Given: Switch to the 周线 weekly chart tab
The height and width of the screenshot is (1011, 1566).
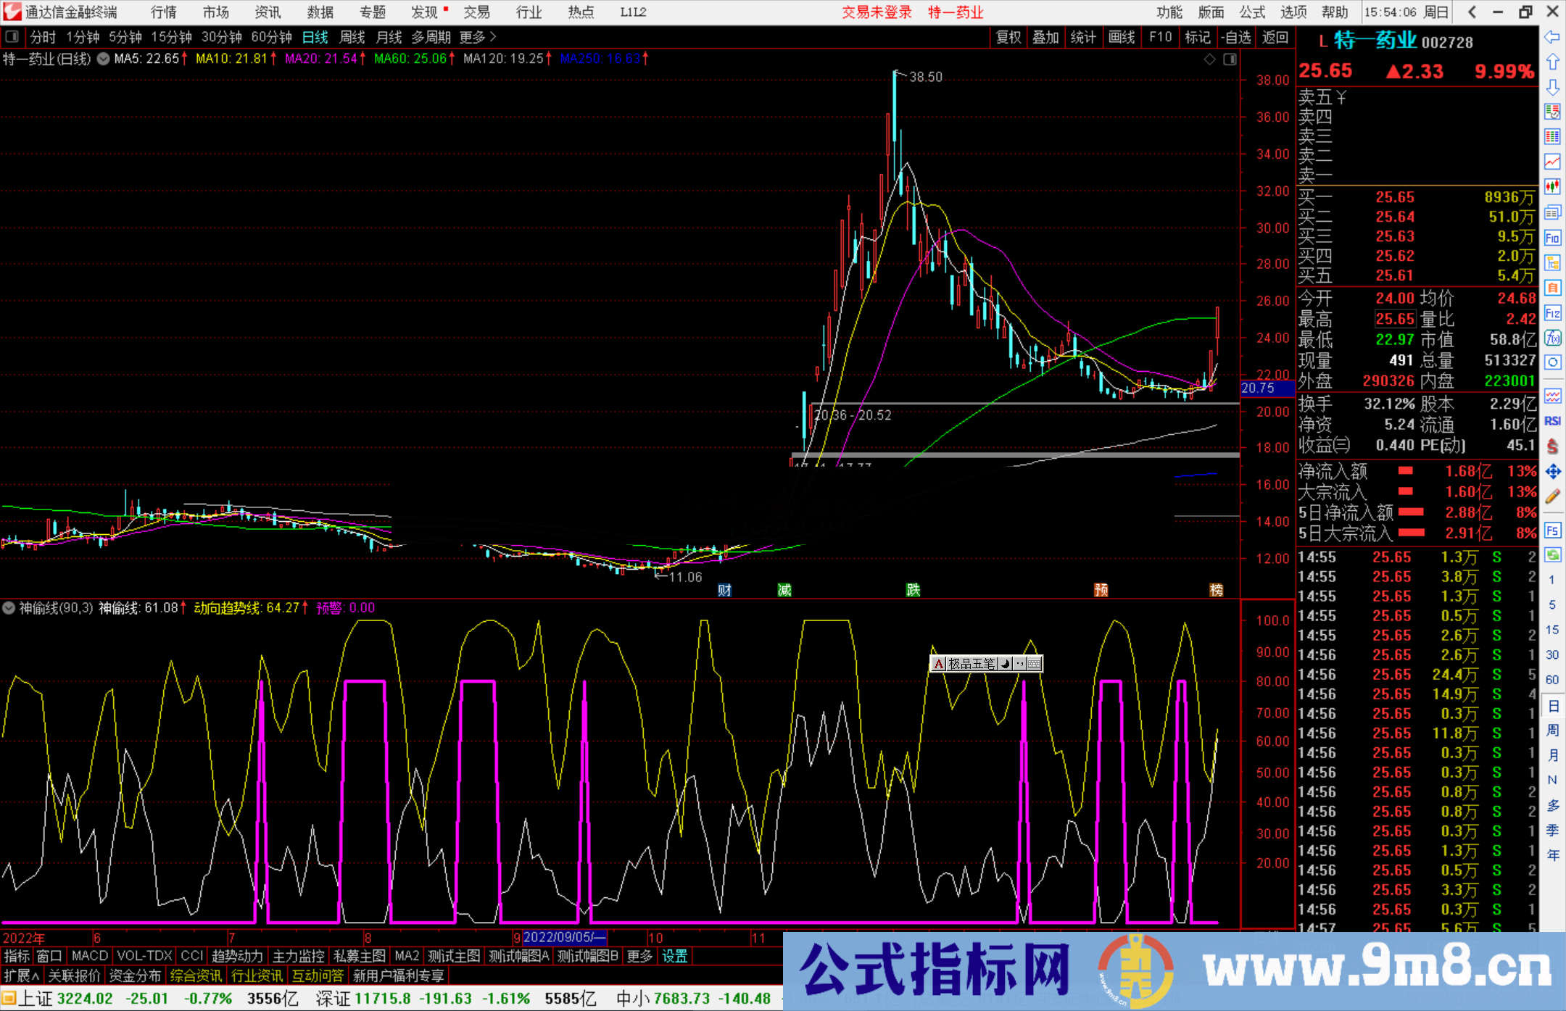Looking at the screenshot, I should click(x=352, y=37).
